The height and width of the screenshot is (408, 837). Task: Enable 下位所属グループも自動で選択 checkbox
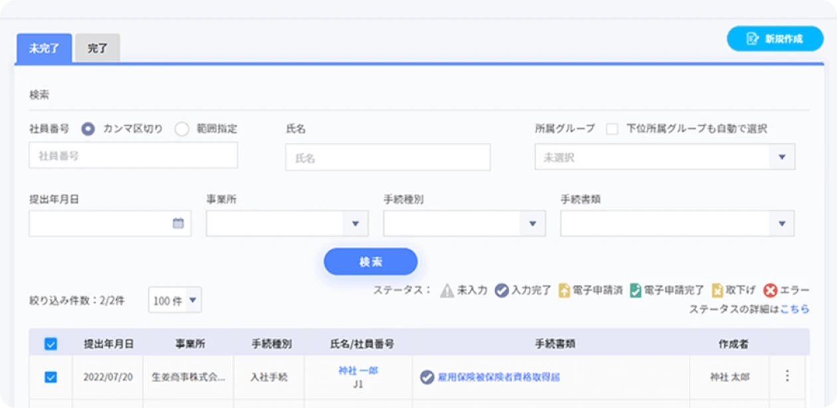pos(612,129)
